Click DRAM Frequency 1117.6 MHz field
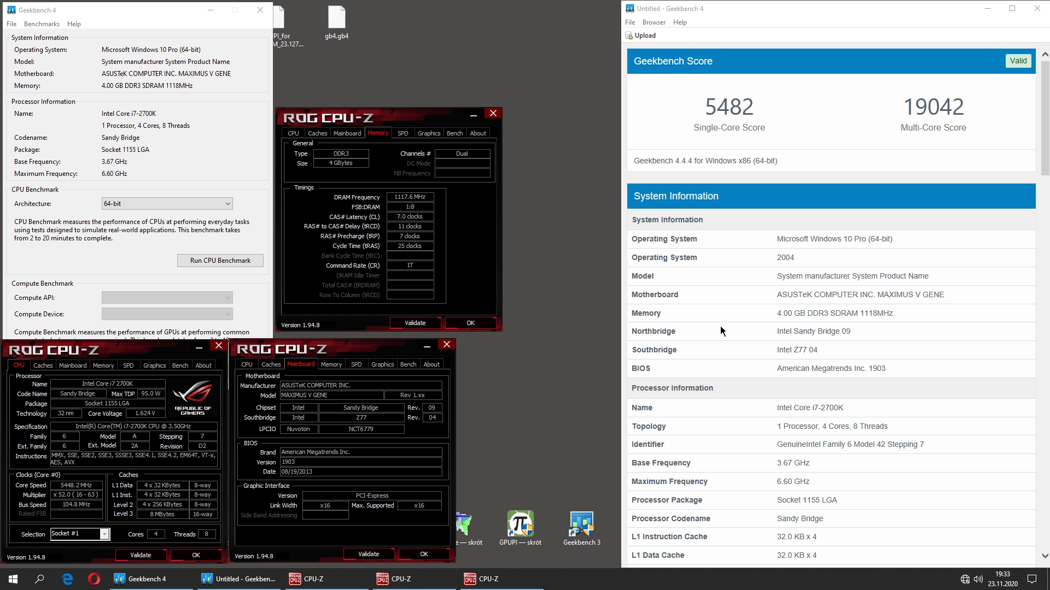1050x590 pixels. coord(410,197)
